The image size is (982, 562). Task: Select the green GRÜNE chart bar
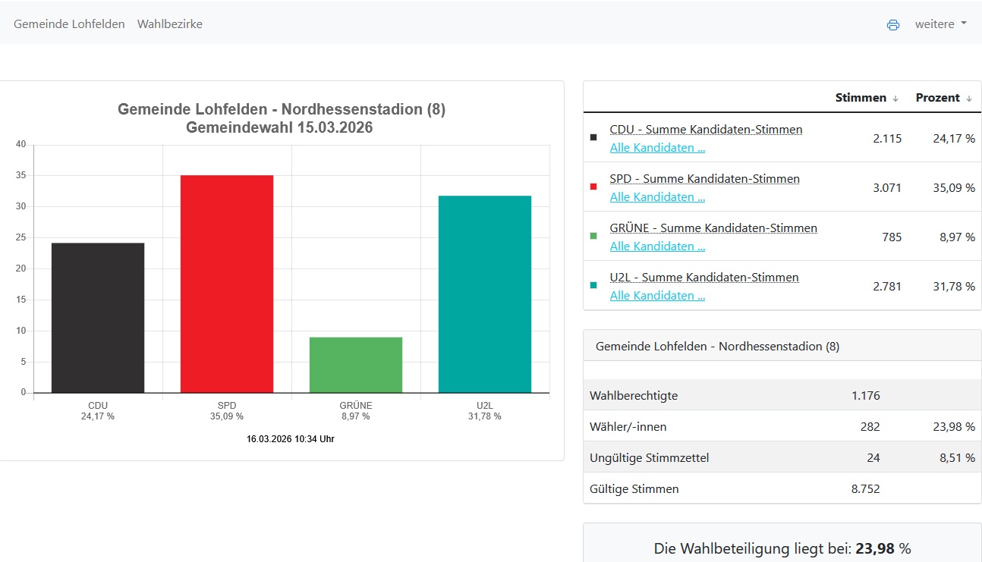355,365
